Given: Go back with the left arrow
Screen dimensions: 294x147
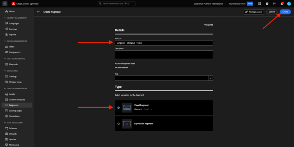Looking at the screenshot, I should (38, 12).
